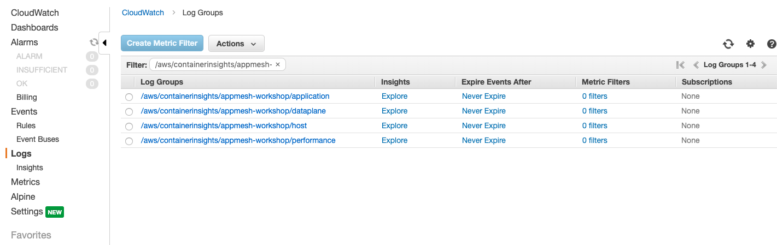Open Logs in the sidebar

21,154
